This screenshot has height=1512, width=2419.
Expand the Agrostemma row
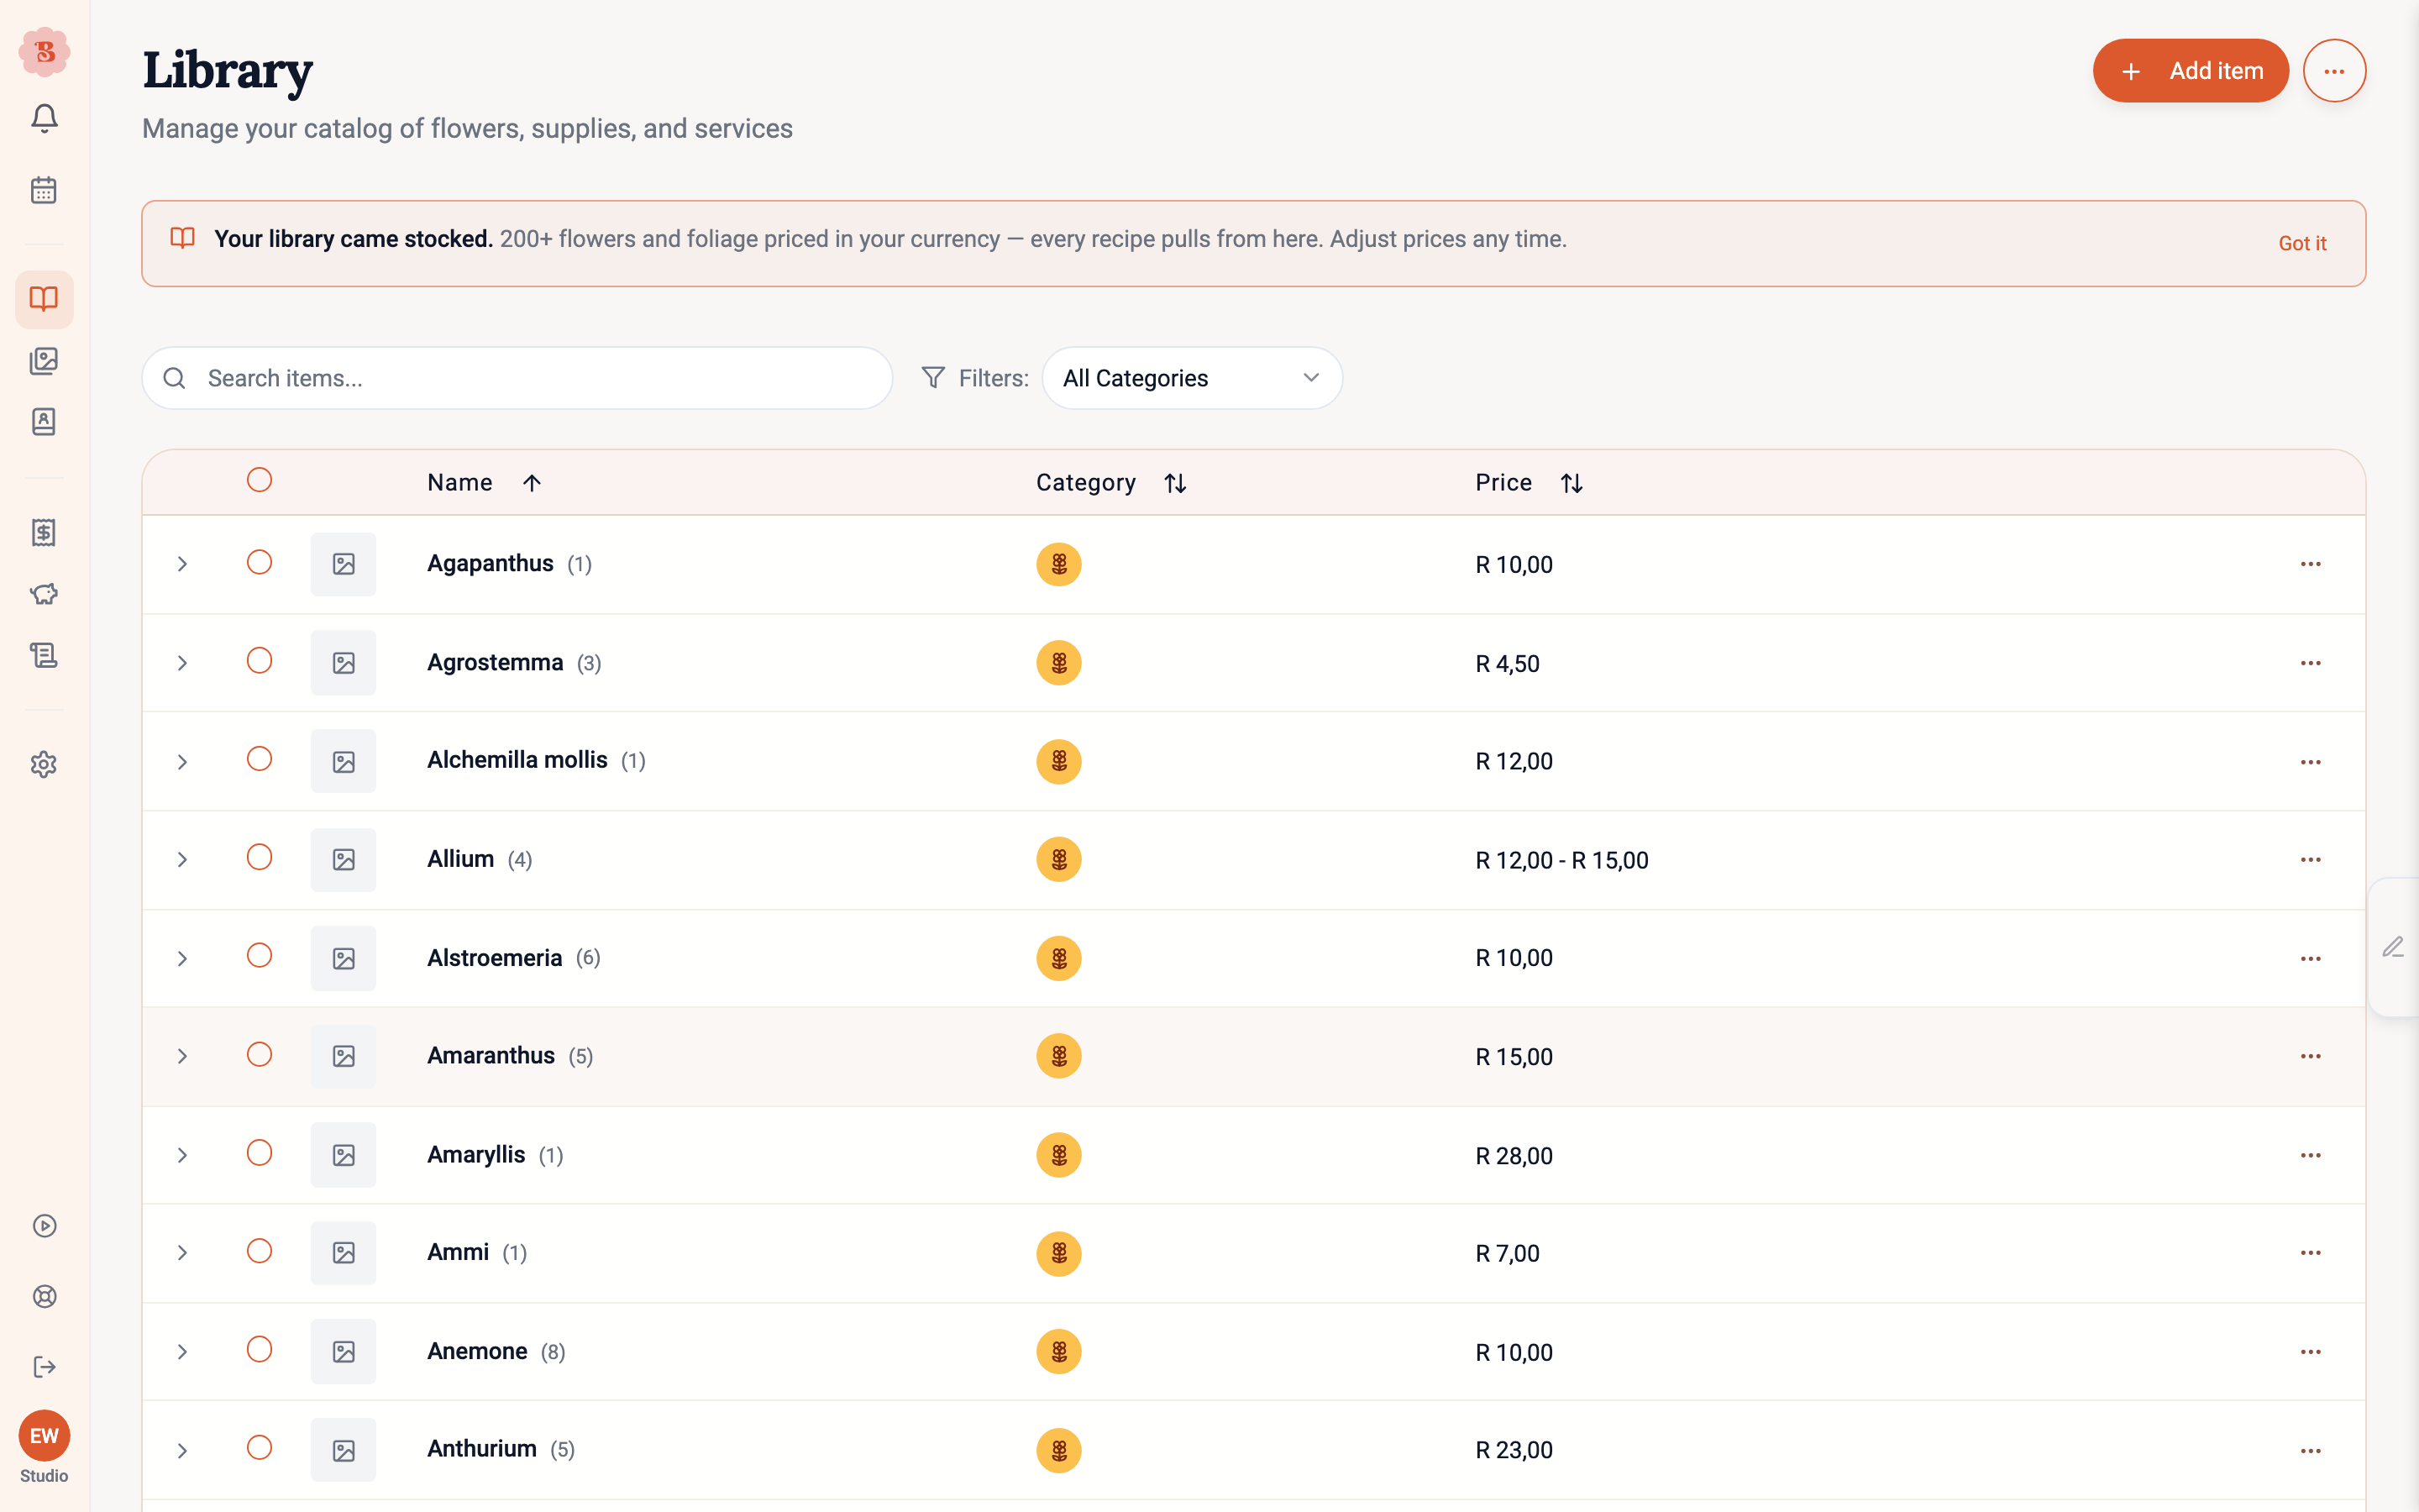coord(182,663)
